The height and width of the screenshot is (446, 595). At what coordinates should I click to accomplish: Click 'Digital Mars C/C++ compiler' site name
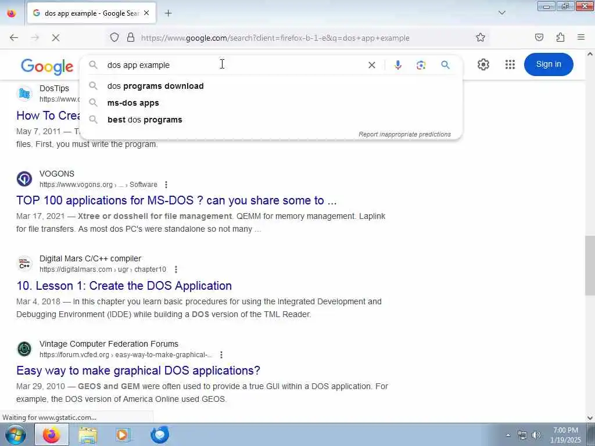(90, 258)
